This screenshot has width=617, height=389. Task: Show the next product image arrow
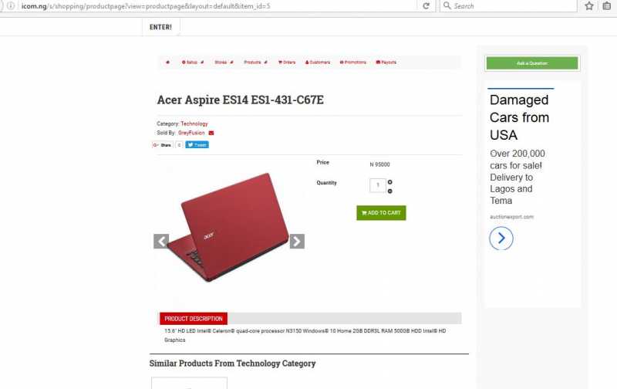point(297,242)
